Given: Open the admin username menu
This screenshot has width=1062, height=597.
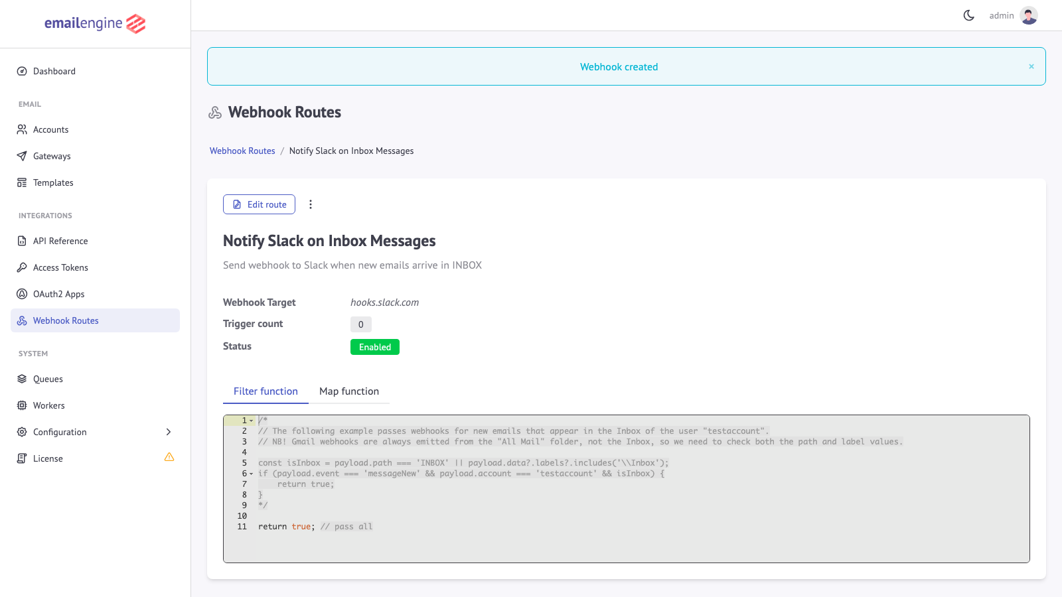Looking at the screenshot, I should pyautogui.click(x=1002, y=15).
